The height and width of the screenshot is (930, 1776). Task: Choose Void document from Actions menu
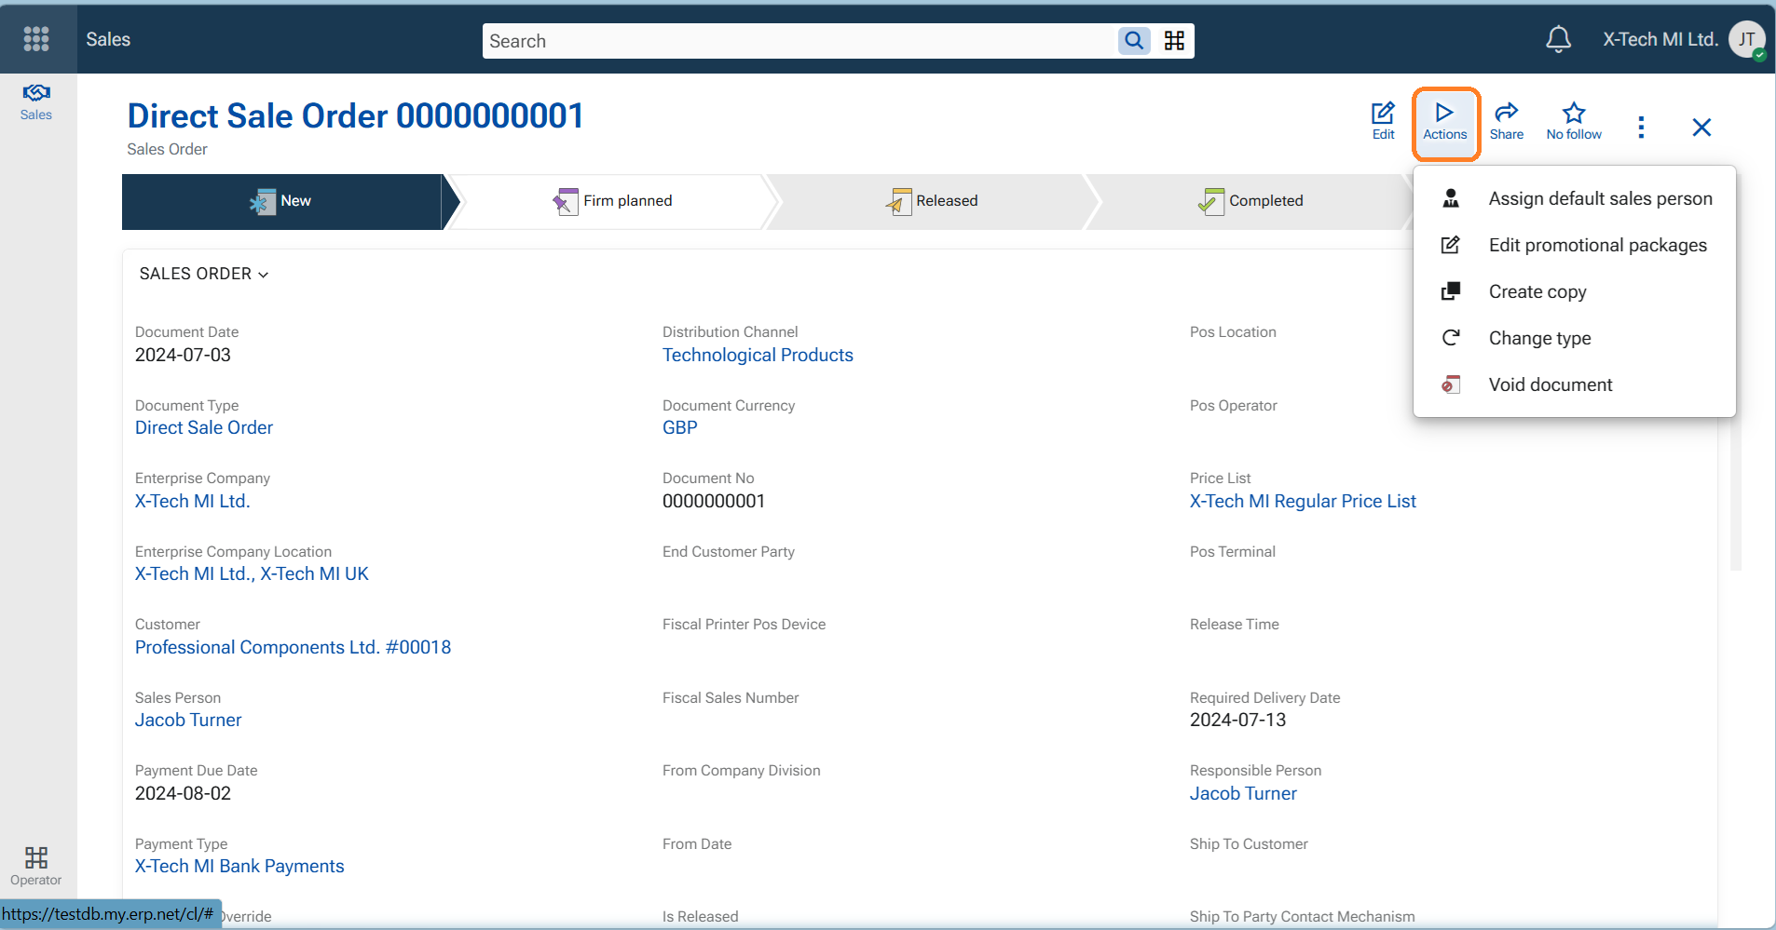tap(1550, 384)
